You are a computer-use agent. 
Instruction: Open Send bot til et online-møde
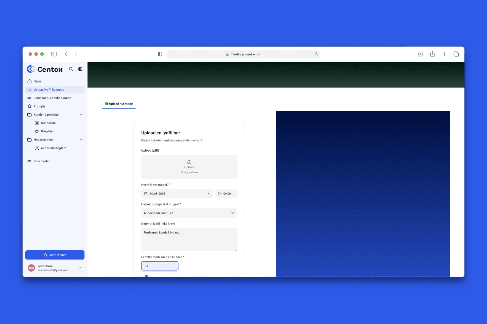(52, 98)
